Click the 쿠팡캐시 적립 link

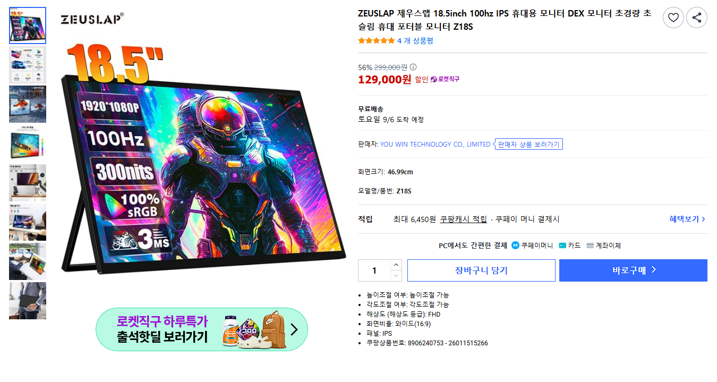pyautogui.click(x=463, y=219)
